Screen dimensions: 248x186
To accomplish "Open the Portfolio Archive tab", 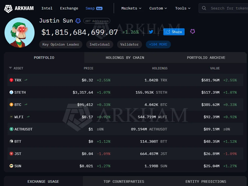I will 206,57.
